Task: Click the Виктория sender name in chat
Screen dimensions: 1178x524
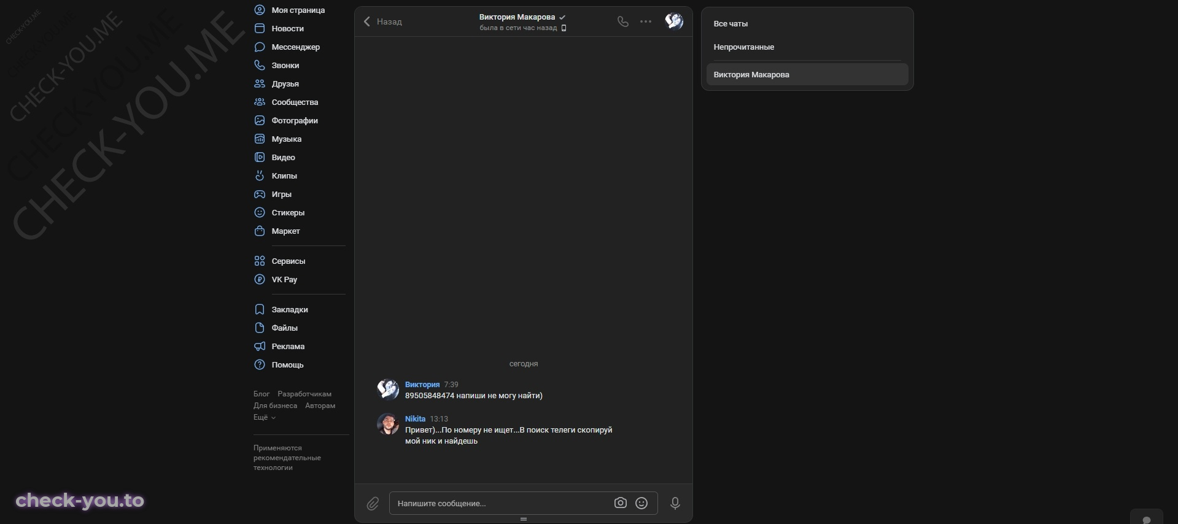Action: click(422, 385)
